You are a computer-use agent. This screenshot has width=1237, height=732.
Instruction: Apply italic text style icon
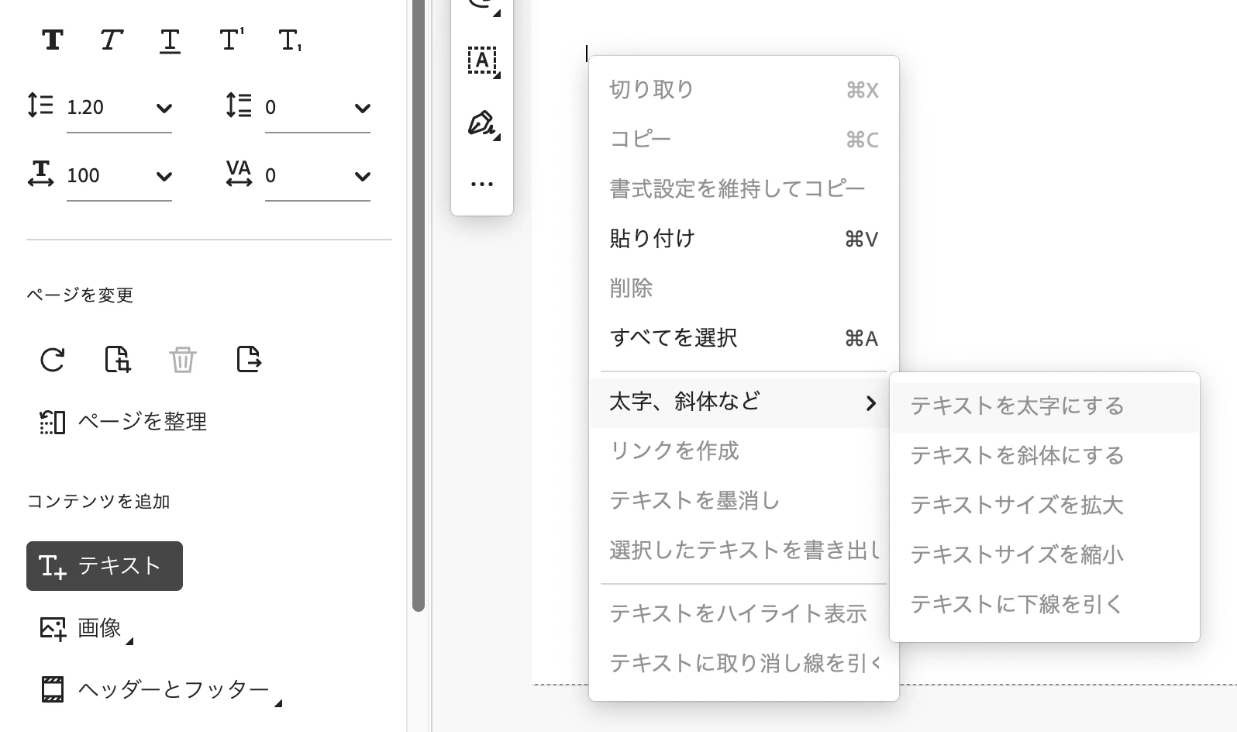click(112, 40)
